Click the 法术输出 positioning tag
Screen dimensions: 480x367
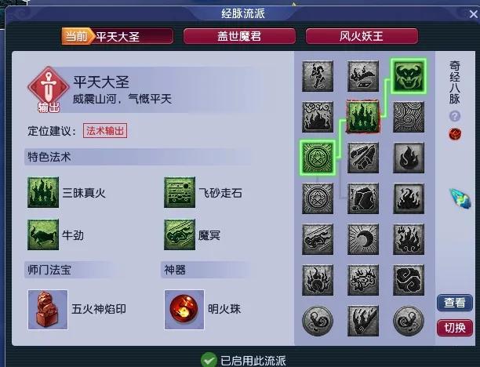105,131
